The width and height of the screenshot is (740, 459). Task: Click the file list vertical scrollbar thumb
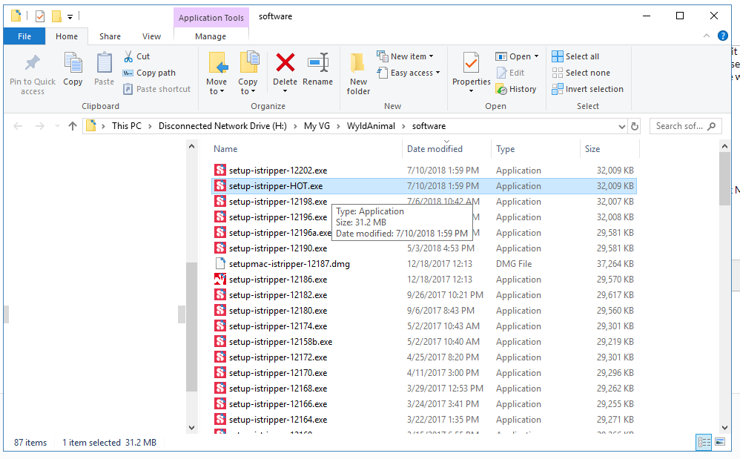(x=725, y=178)
